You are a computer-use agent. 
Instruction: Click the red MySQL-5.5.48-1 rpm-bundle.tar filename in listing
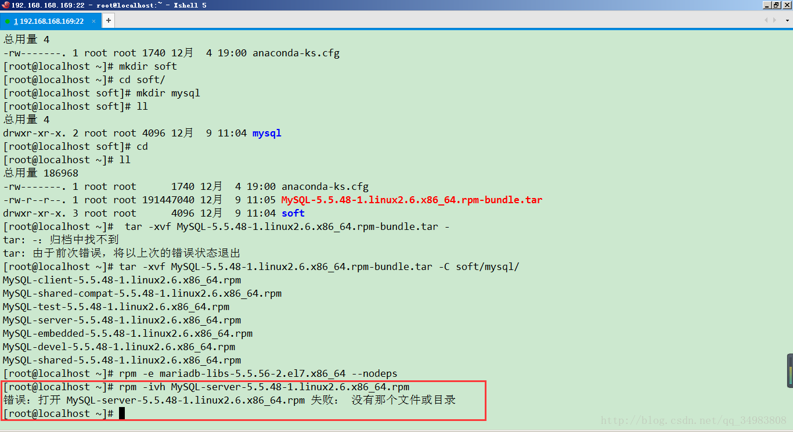pos(412,200)
